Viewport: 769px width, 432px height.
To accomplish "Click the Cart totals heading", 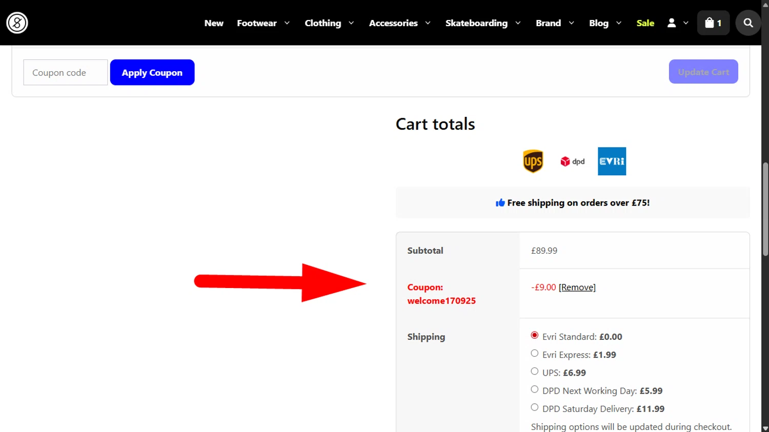I will point(435,124).
